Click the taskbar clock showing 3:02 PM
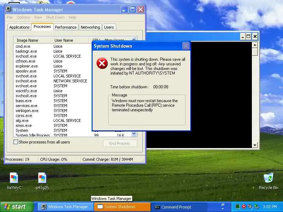 (270, 207)
